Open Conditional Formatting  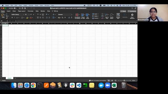point(77,16)
